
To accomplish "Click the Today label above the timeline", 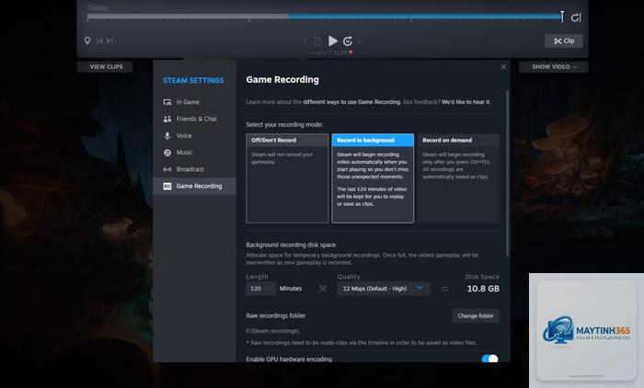I will 98,7.
